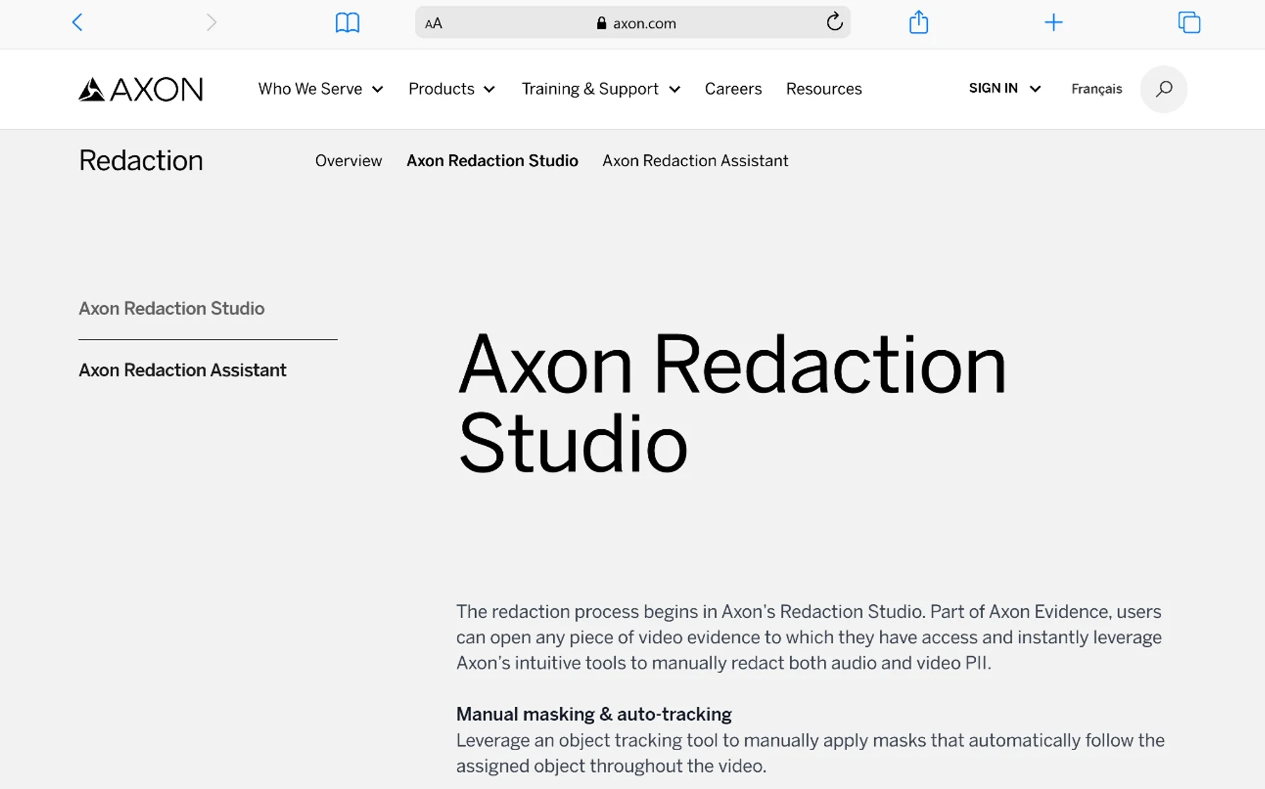Switch to the Overview tab
Image resolution: width=1265 pixels, height=789 pixels.
[348, 161]
